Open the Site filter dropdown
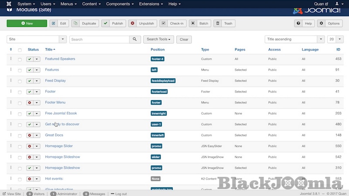 point(37,39)
